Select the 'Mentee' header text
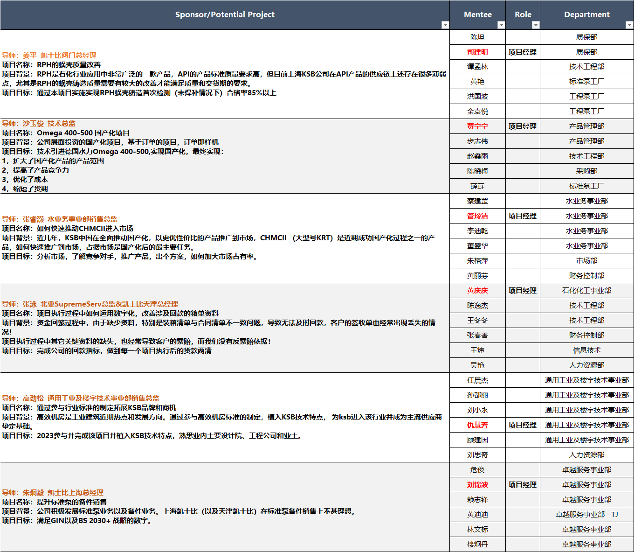 pos(478,14)
